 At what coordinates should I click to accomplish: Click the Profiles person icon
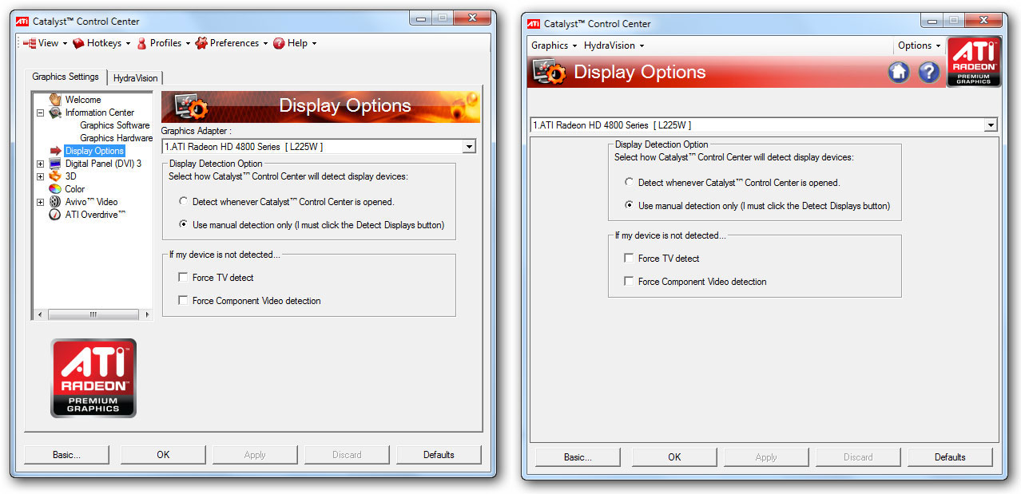pos(141,43)
